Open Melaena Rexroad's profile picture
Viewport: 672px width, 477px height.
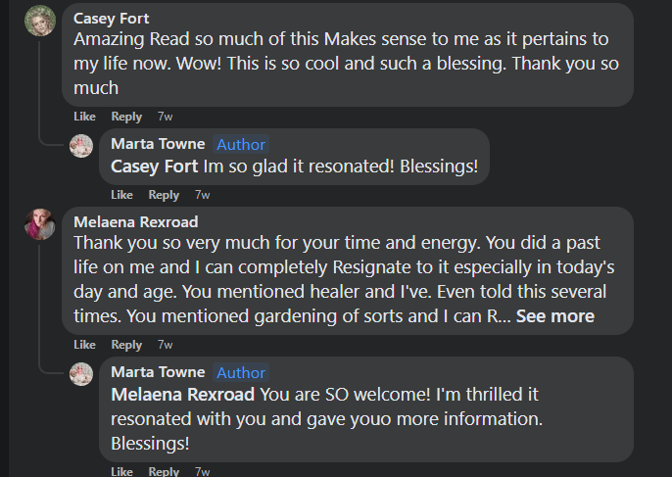[40, 224]
